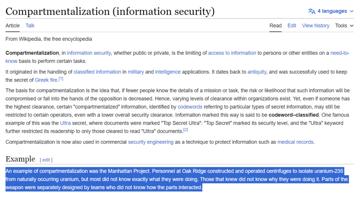
Task: Open the access to information link
Action: tap(232, 53)
